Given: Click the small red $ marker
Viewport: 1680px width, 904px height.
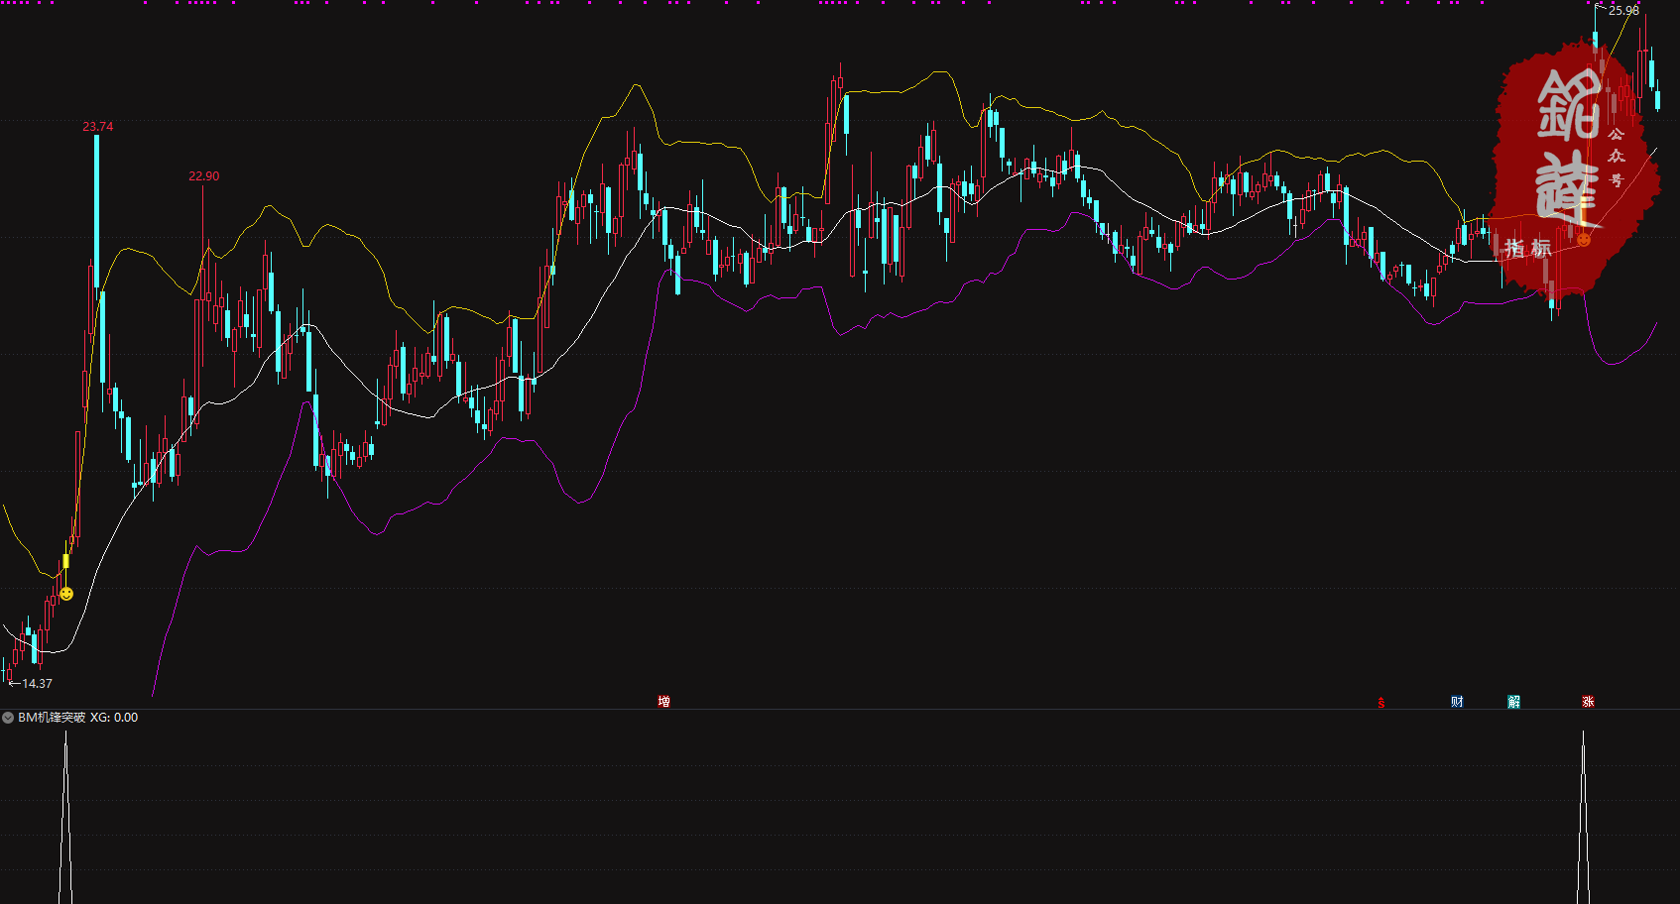Looking at the screenshot, I should pos(1380,703).
